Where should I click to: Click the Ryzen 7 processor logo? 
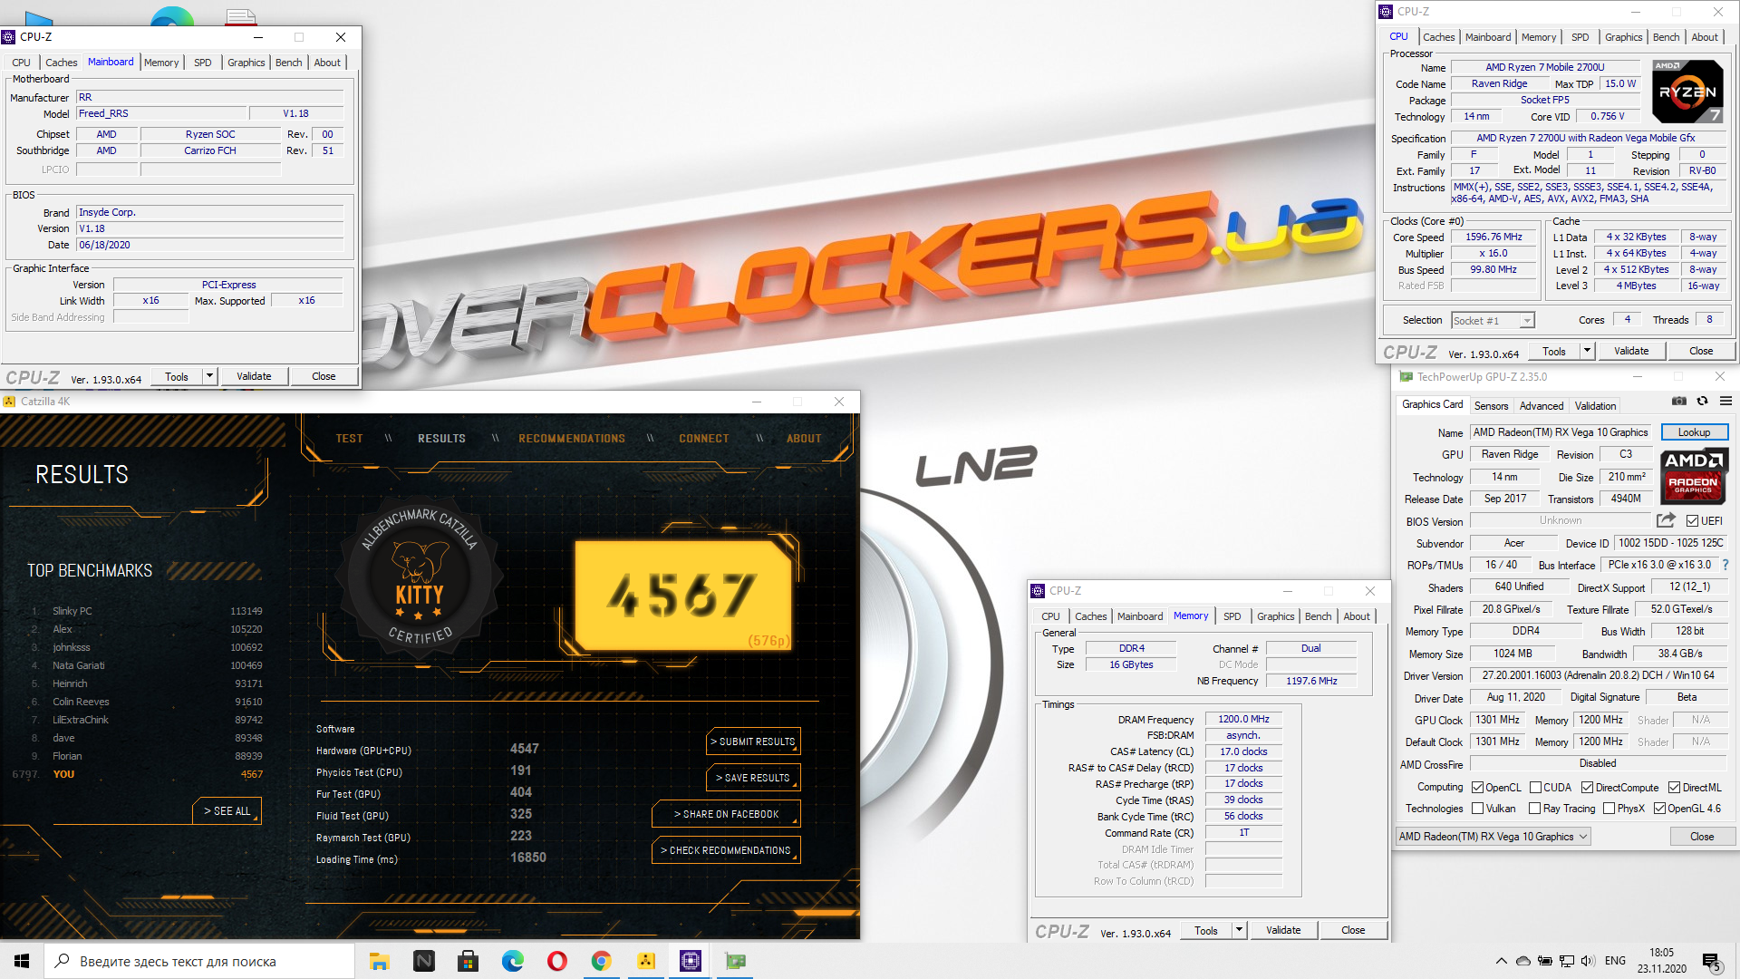tap(1687, 92)
